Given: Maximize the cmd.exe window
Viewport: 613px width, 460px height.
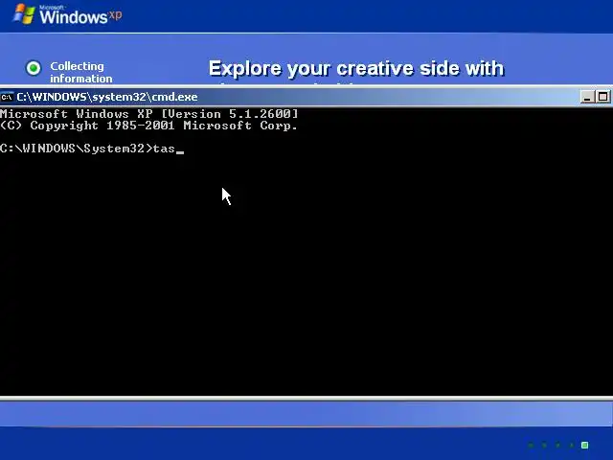Looking at the screenshot, I should 602,97.
